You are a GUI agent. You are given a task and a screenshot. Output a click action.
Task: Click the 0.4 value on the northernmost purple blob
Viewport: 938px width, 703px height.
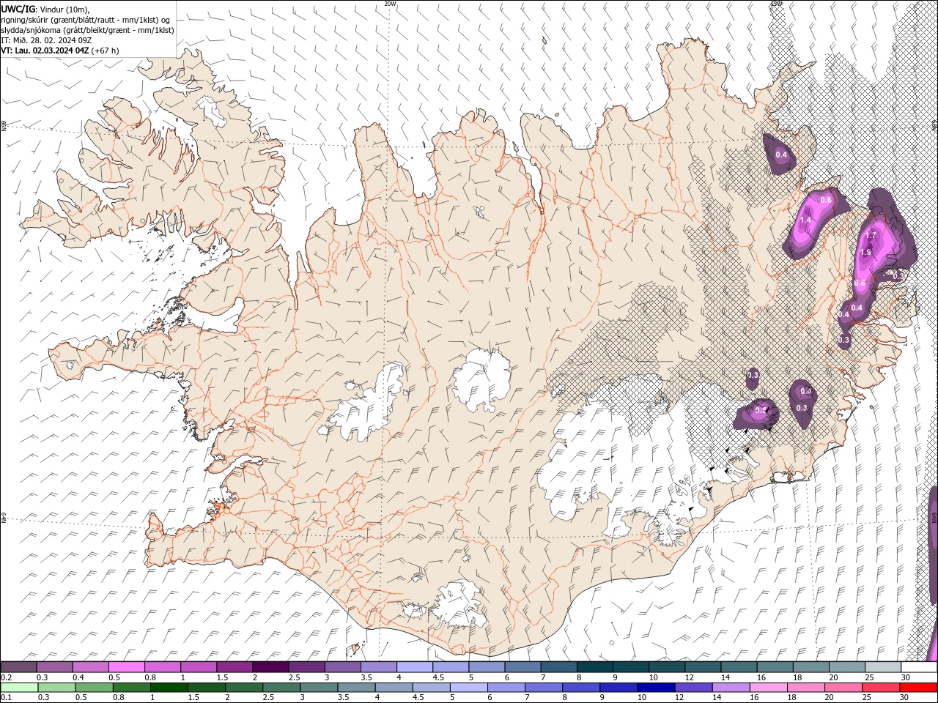tap(781, 155)
